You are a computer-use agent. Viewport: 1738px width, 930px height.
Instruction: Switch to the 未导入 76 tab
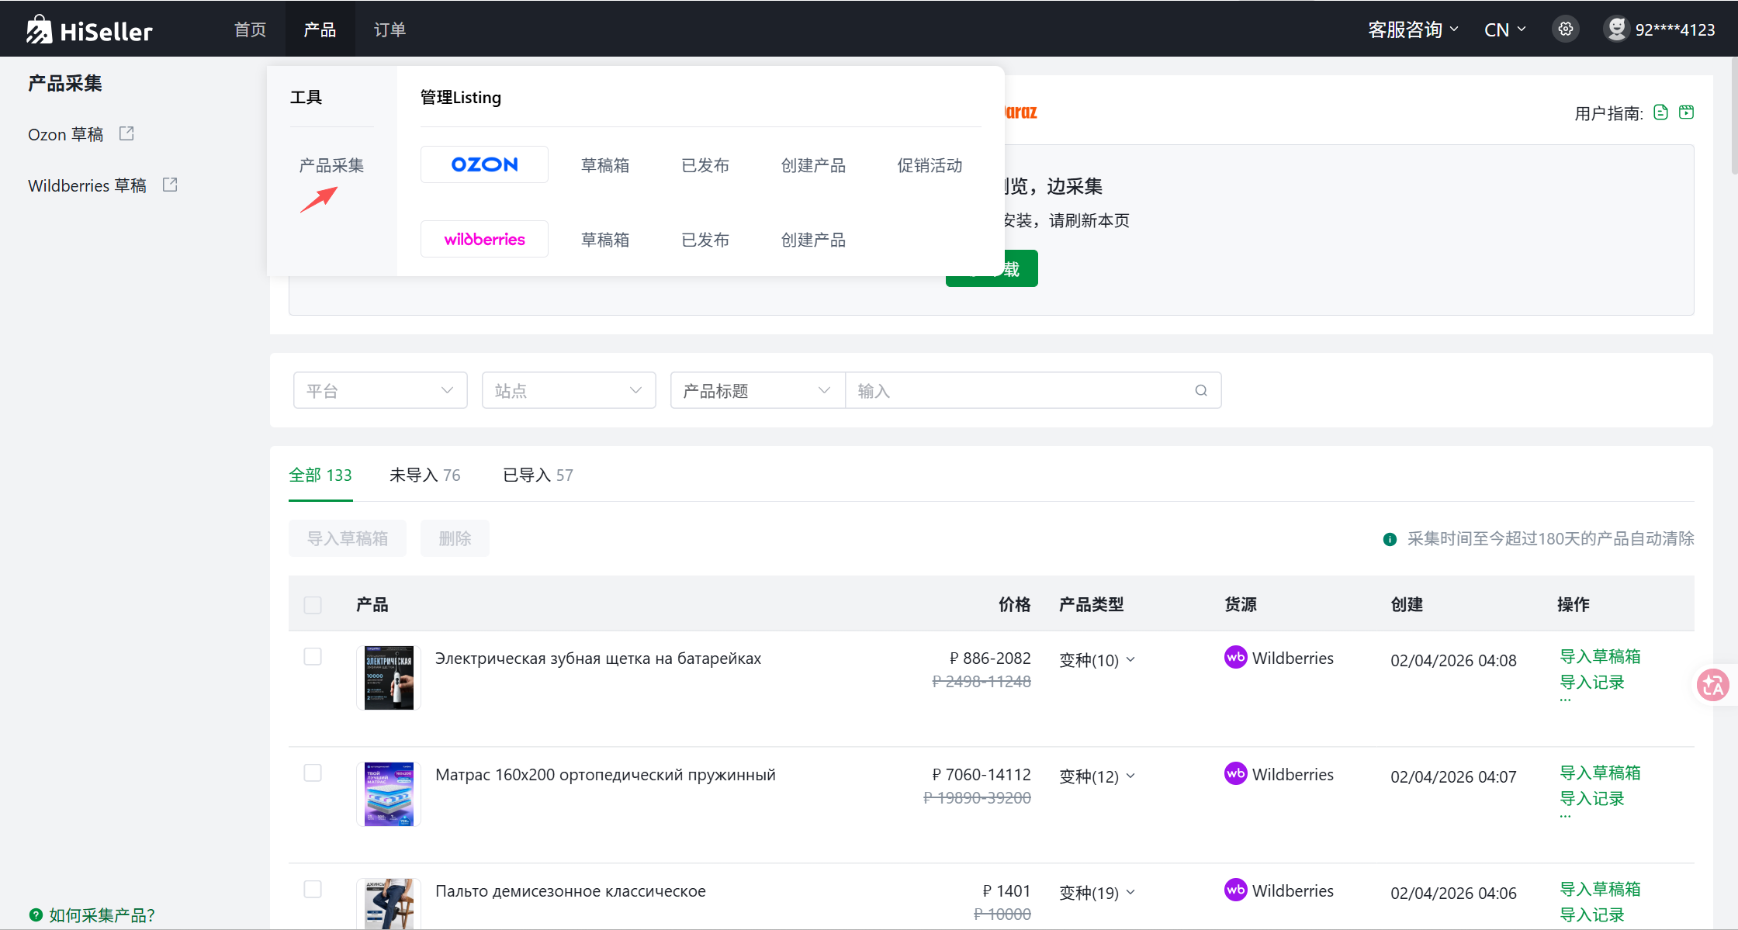(424, 475)
